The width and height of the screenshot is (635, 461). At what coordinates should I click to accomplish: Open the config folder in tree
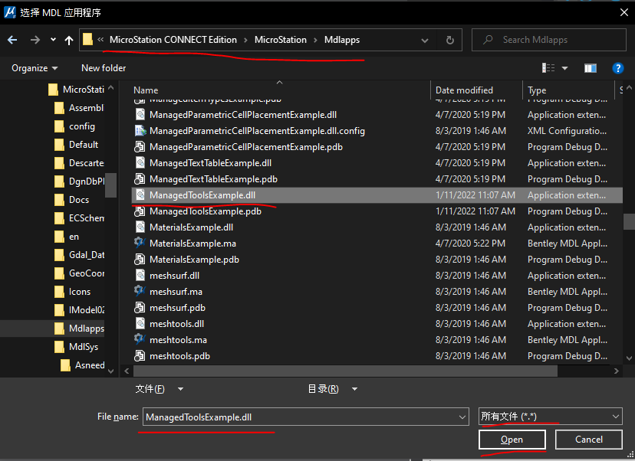(x=75, y=126)
